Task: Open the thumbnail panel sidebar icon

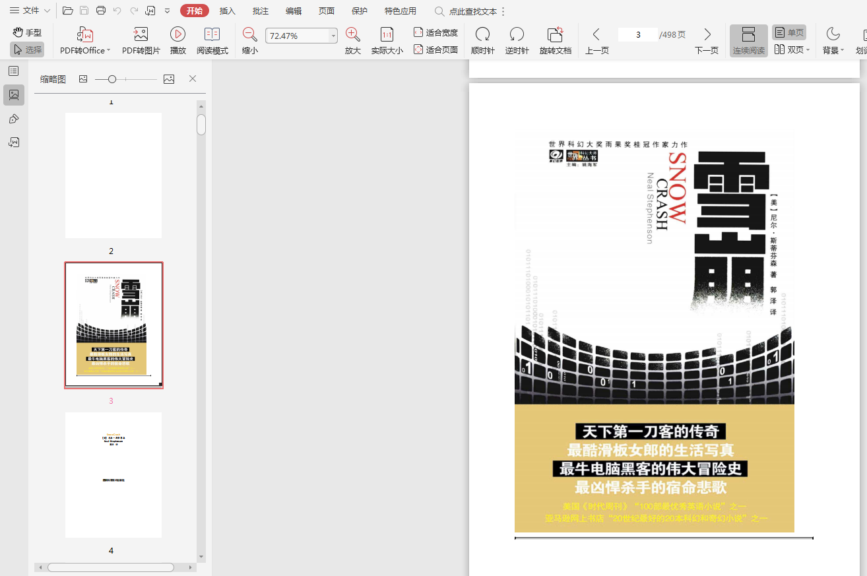Action: click(x=14, y=95)
